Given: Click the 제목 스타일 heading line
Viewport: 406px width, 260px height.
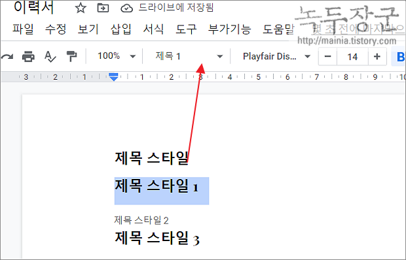Looking at the screenshot, I should tap(151, 157).
